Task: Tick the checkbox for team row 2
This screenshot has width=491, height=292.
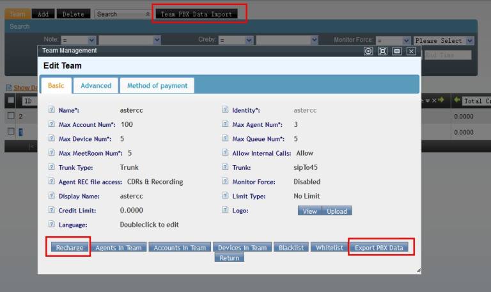Action: pos(11,116)
